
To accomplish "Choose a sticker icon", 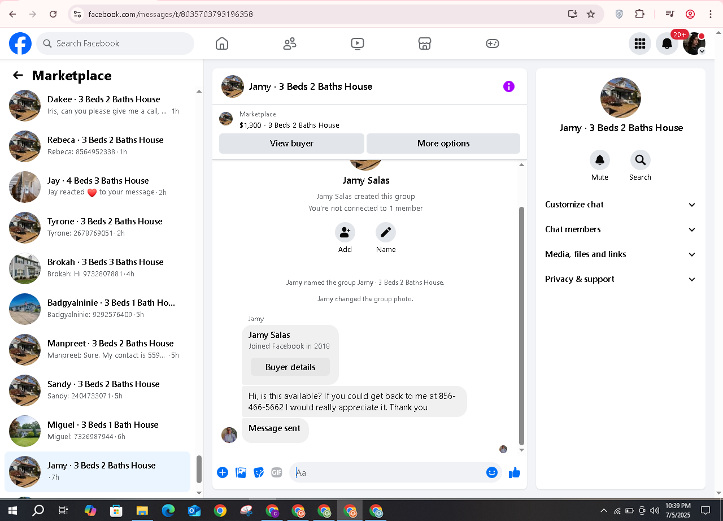I will (259, 472).
